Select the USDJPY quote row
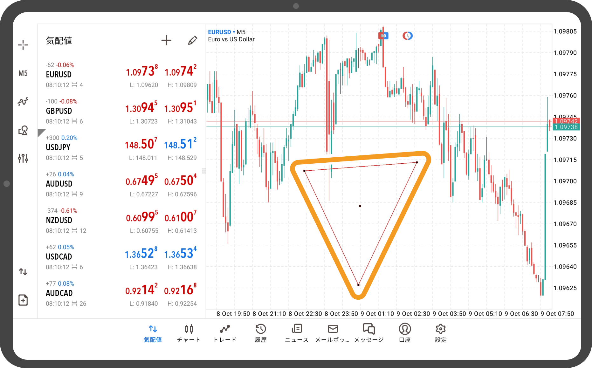Screen dimensions: 592x368 [121, 148]
